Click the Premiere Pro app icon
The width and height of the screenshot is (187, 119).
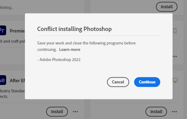tap(3, 30)
